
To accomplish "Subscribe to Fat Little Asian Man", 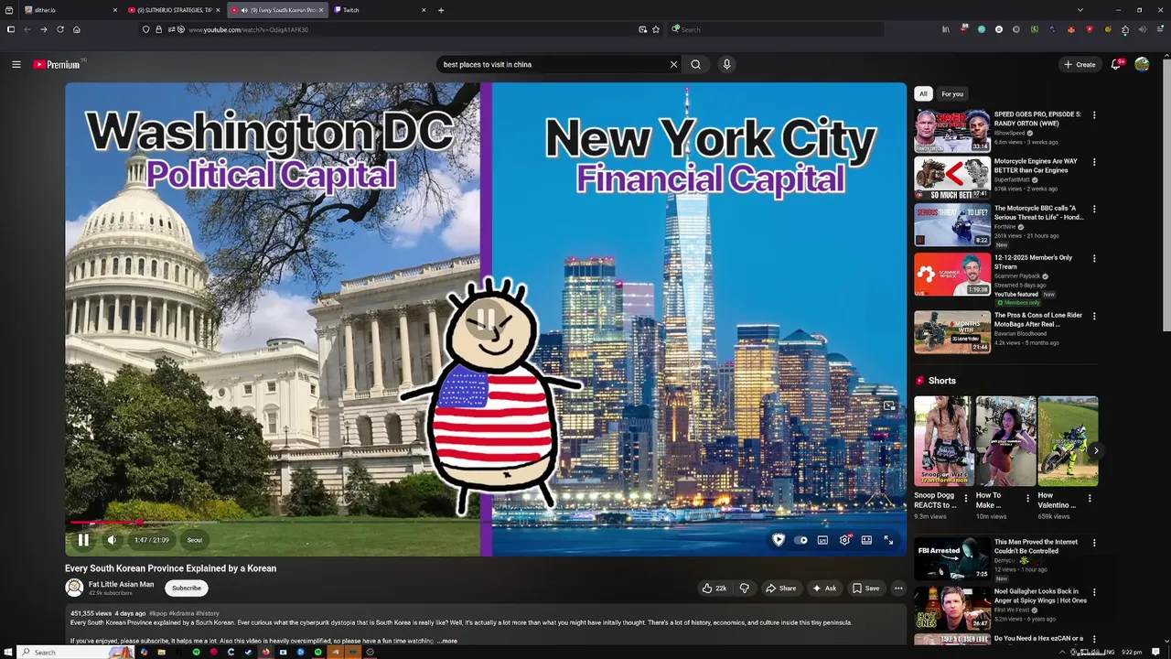I will [x=187, y=589].
